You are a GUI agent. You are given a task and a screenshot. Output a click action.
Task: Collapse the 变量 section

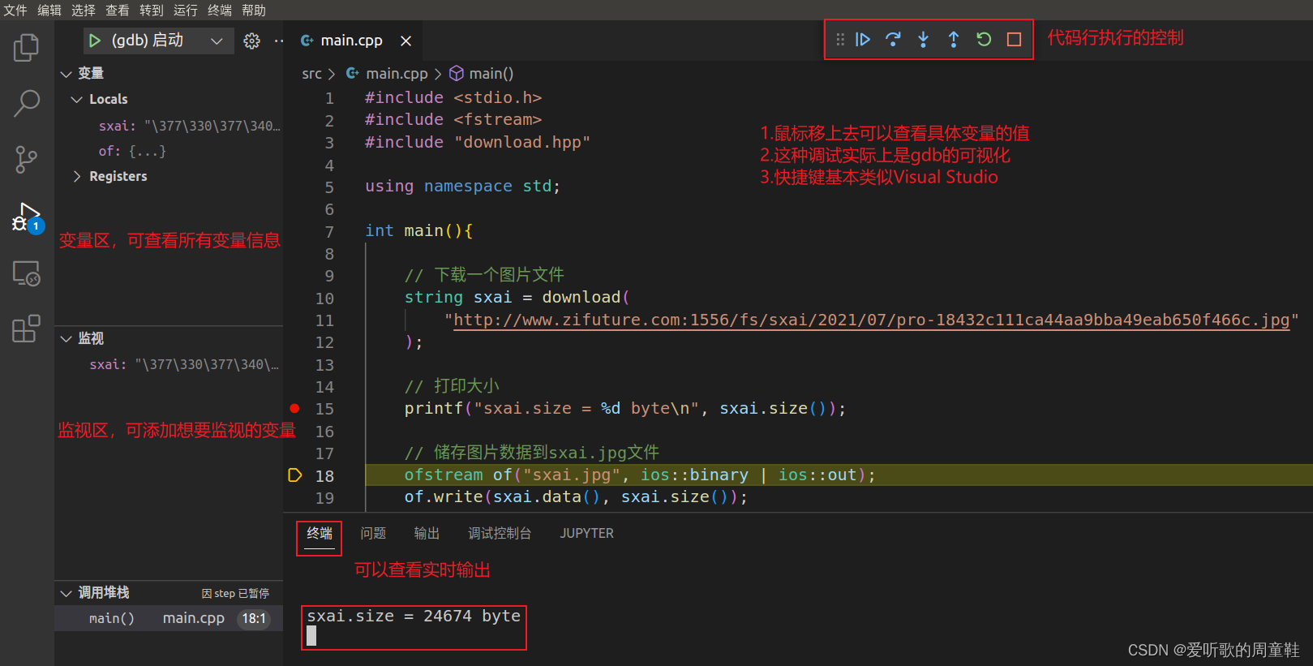tap(67, 74)
